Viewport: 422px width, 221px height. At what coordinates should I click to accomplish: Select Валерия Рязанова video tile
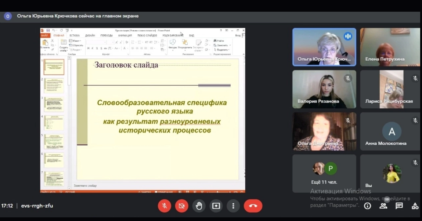point(324,89)
